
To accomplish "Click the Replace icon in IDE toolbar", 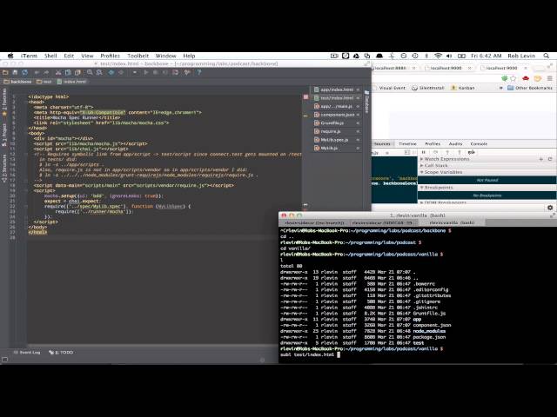I will click(x=99, y=72).
